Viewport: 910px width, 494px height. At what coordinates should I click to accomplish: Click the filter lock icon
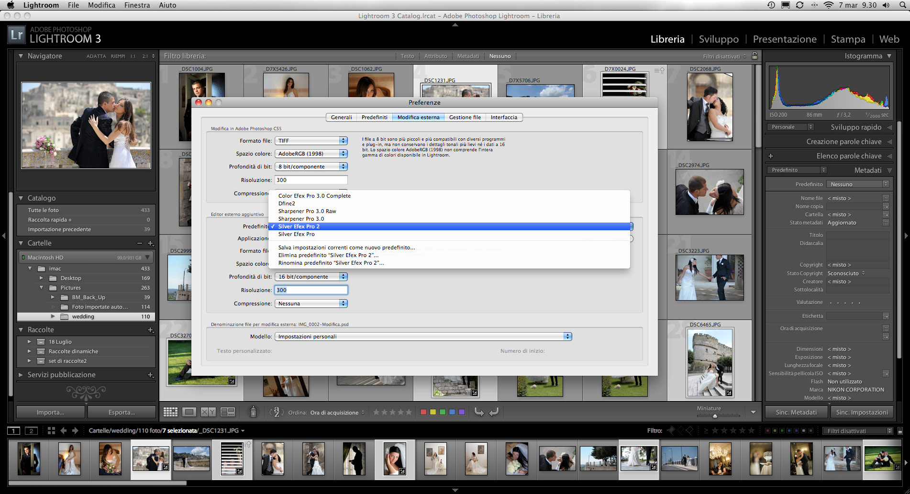point(755,56)
